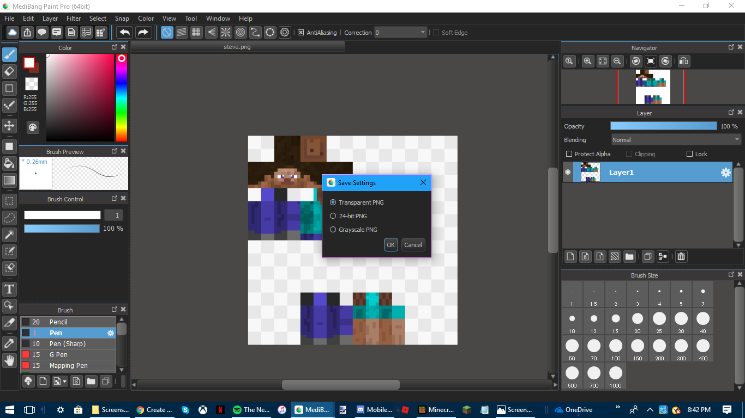Viewport: 745px width, 418px height.
Task: Select the Lasso tool
Action: tap(9, 218)
